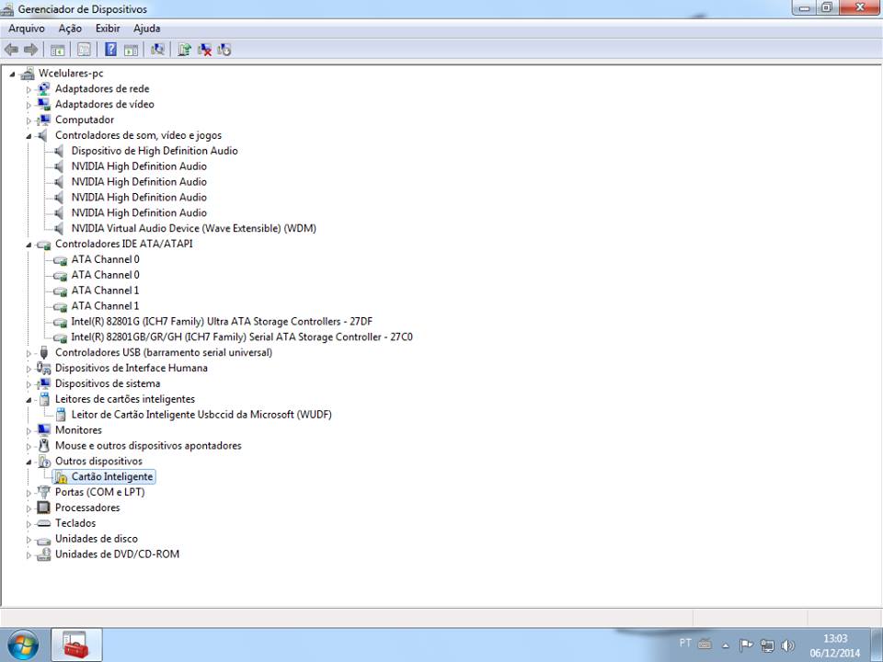This screenshot has height=662, width=883.
Task: Click the Processadores chip icon
Action: tap(43, 508)
